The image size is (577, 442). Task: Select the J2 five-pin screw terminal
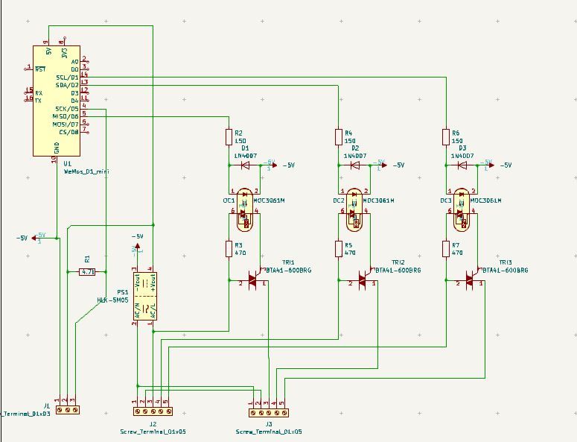tap(153, 411)
